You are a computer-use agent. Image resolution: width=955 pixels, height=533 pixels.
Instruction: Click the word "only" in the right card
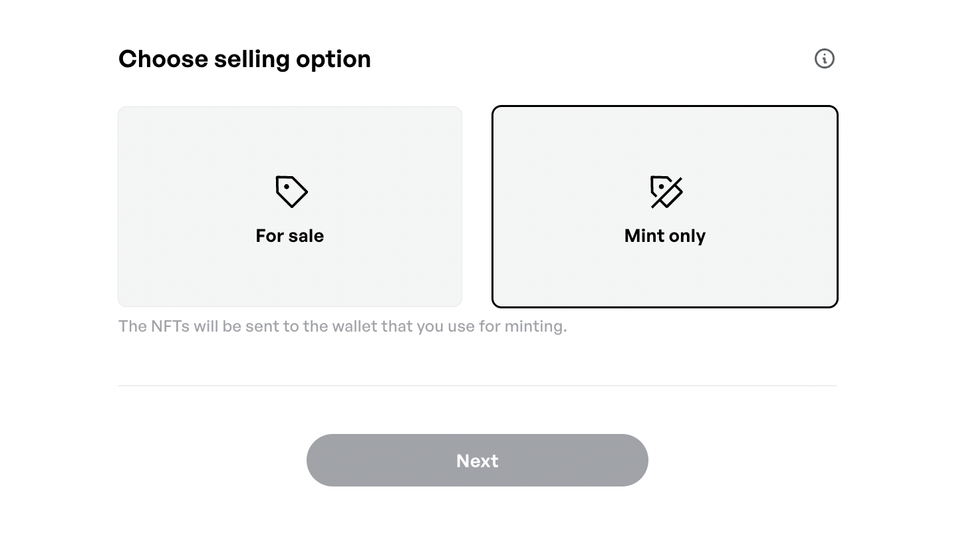(x=688, y=236)
